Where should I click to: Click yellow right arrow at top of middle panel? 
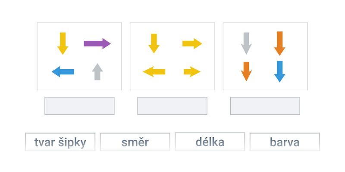pos(192,43)
